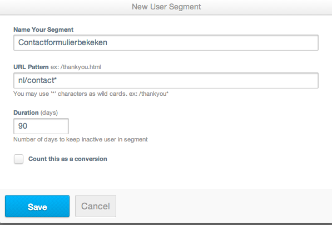Click the 'Name Your Segment' field label
The image size is (332, 225).
coord(43,30)
